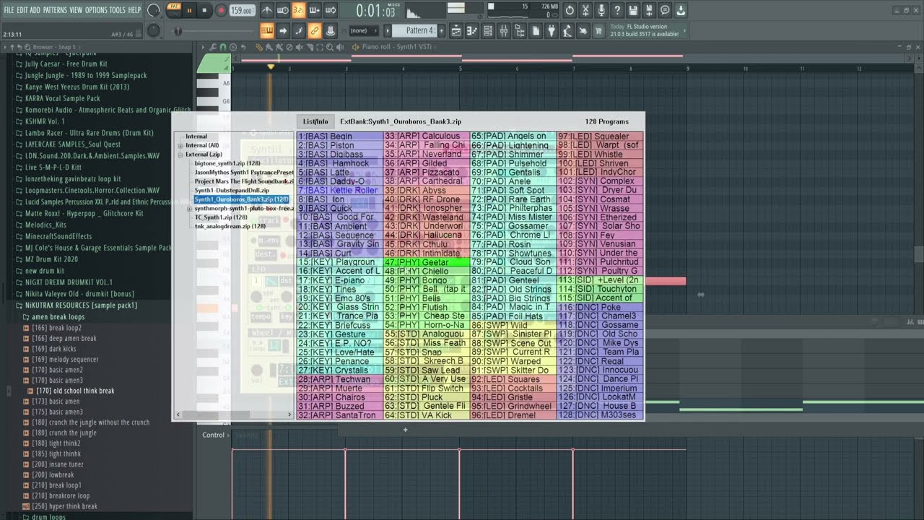924x520 pixels.
Task: Click the metronome icon in the toolbar
Action: (x=266, y=11)
